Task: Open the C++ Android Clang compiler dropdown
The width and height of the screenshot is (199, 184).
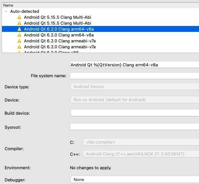Action: point(141,154)
